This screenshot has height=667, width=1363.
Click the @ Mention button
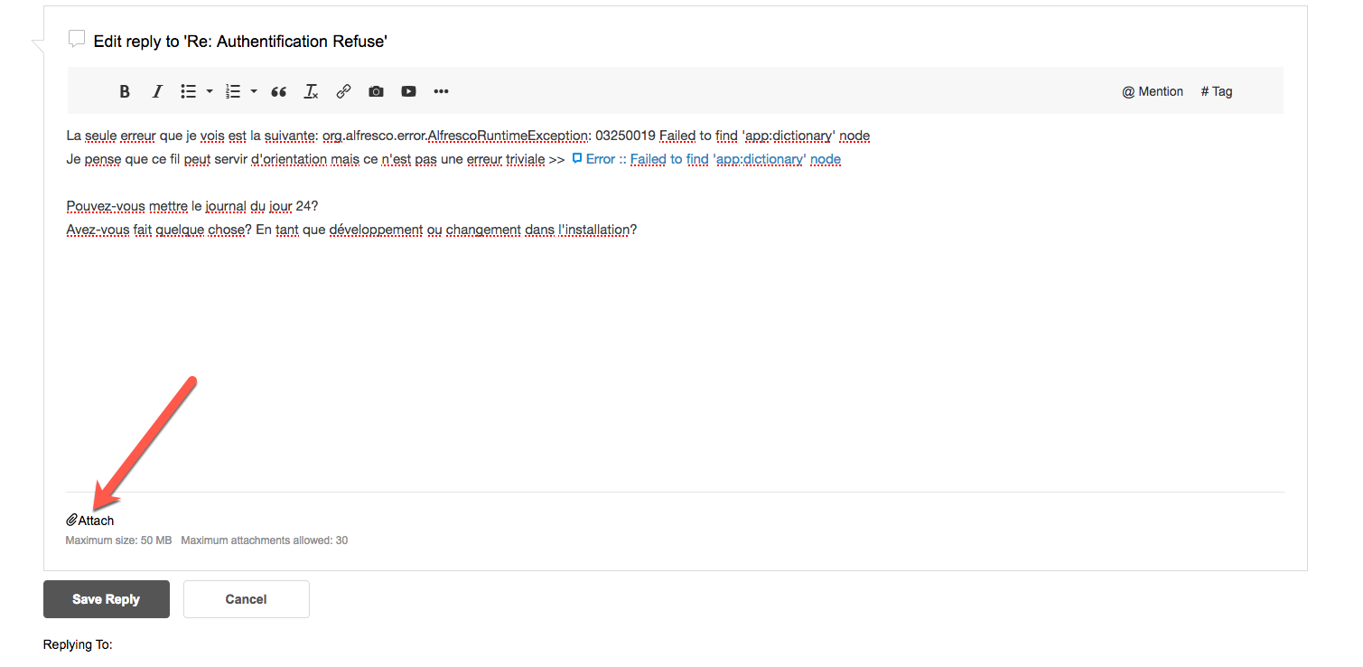tap(1153, 91)
